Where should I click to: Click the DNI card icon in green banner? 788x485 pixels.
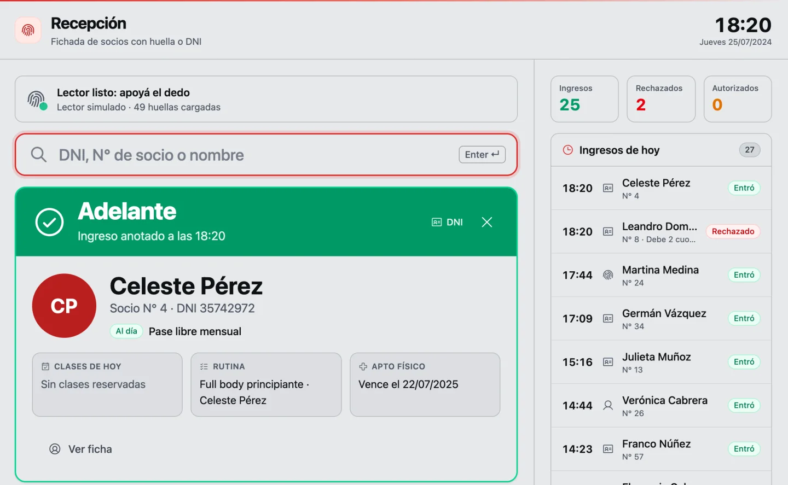click(x=437, y=222)
